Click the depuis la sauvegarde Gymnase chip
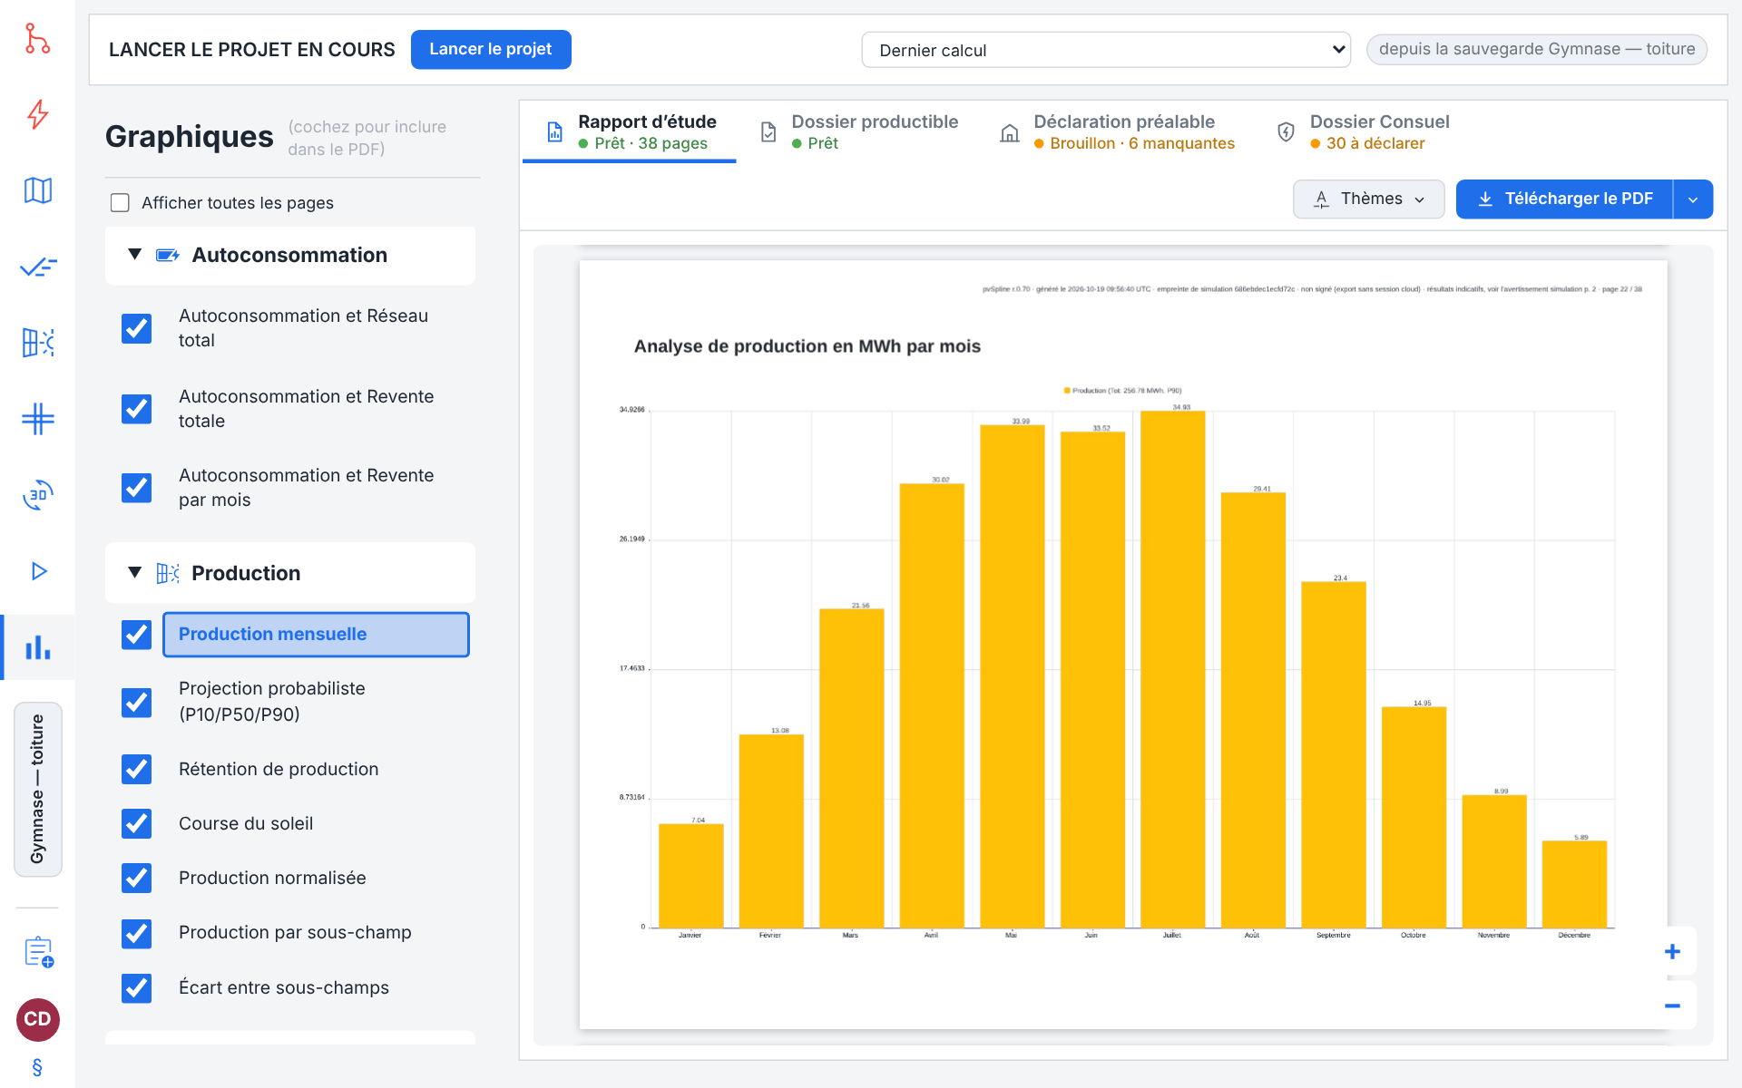The width and height of the screenshot is (1742, 1088). click(x=1537, y=49)
